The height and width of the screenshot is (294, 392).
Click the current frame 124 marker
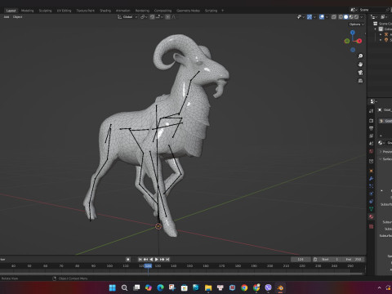click(x=148, y=265)
